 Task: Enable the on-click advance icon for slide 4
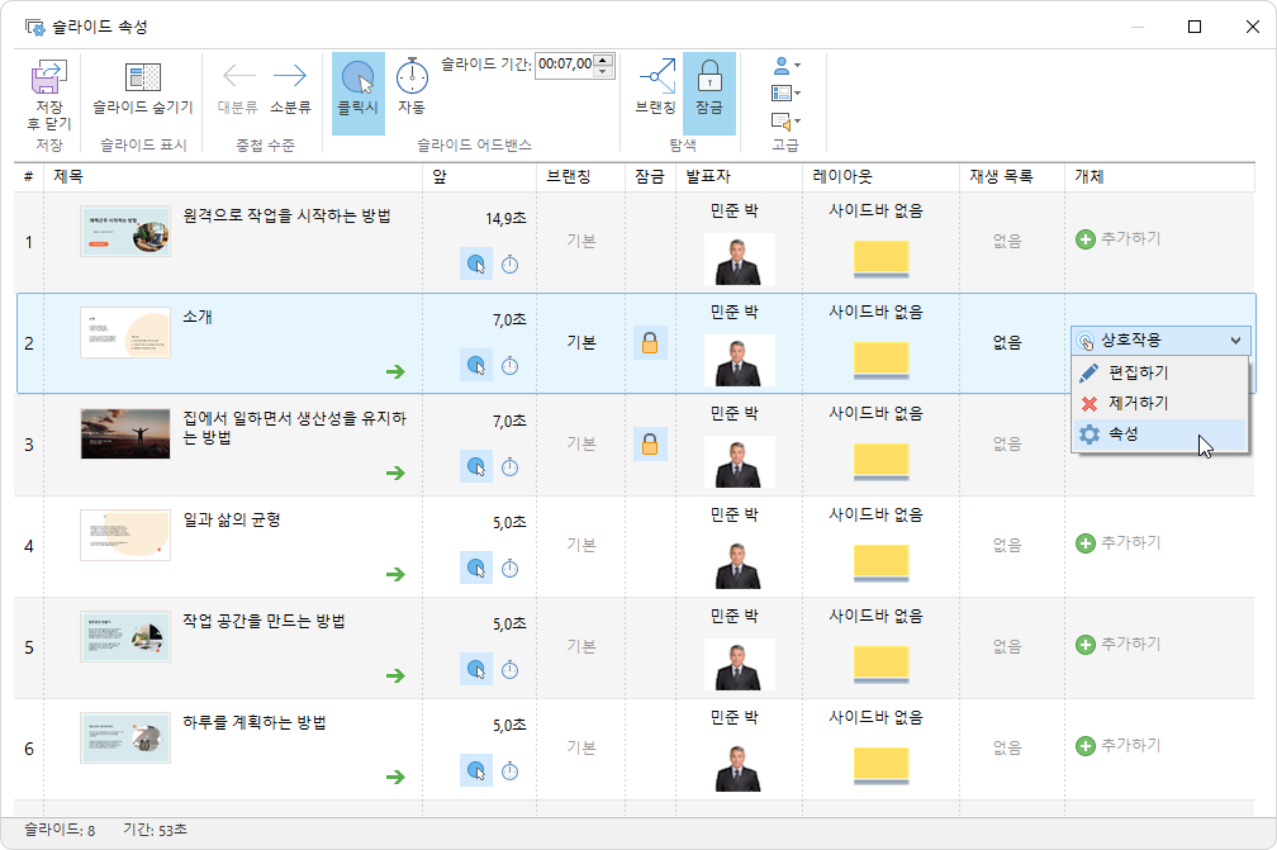(476, 568)
